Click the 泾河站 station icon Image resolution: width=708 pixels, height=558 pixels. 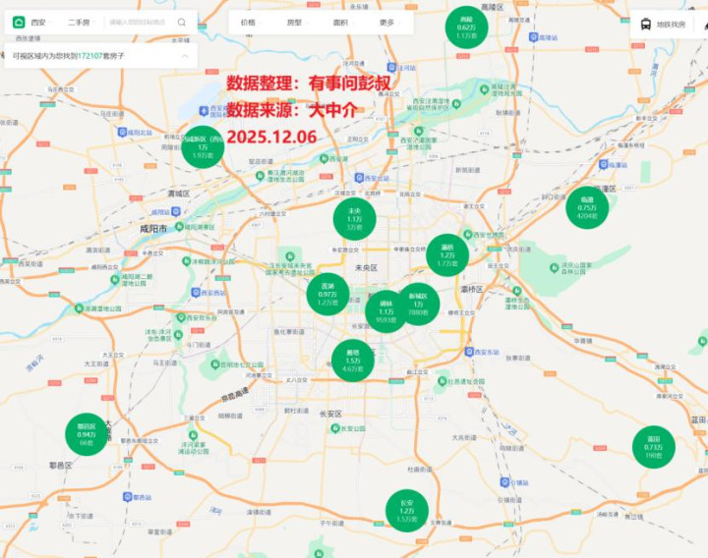click(392, 67)
